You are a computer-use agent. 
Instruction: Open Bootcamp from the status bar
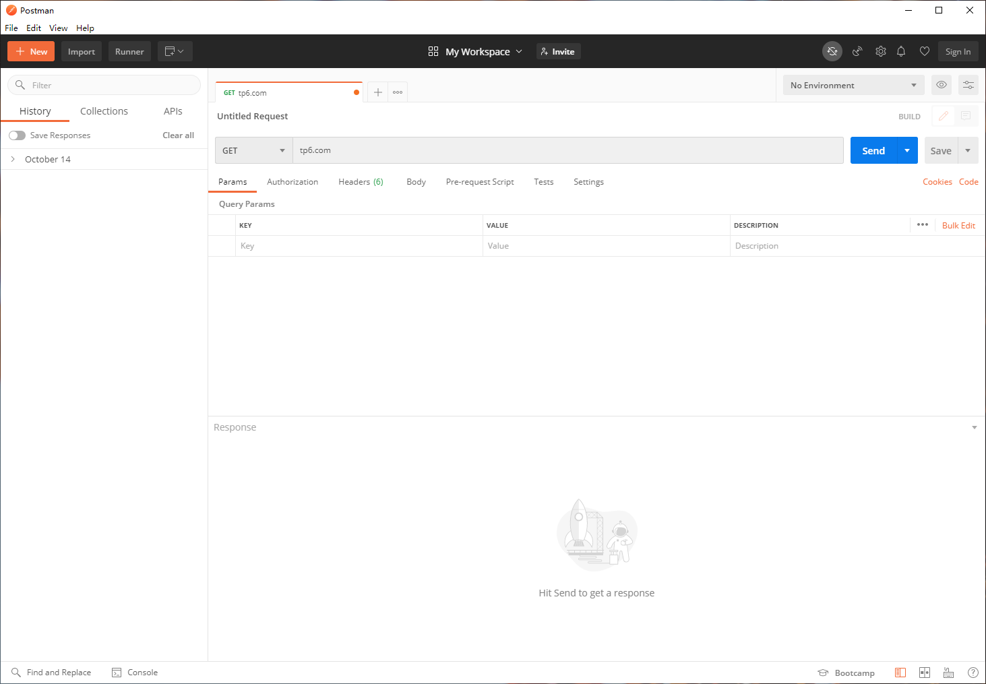coord(846,673)
